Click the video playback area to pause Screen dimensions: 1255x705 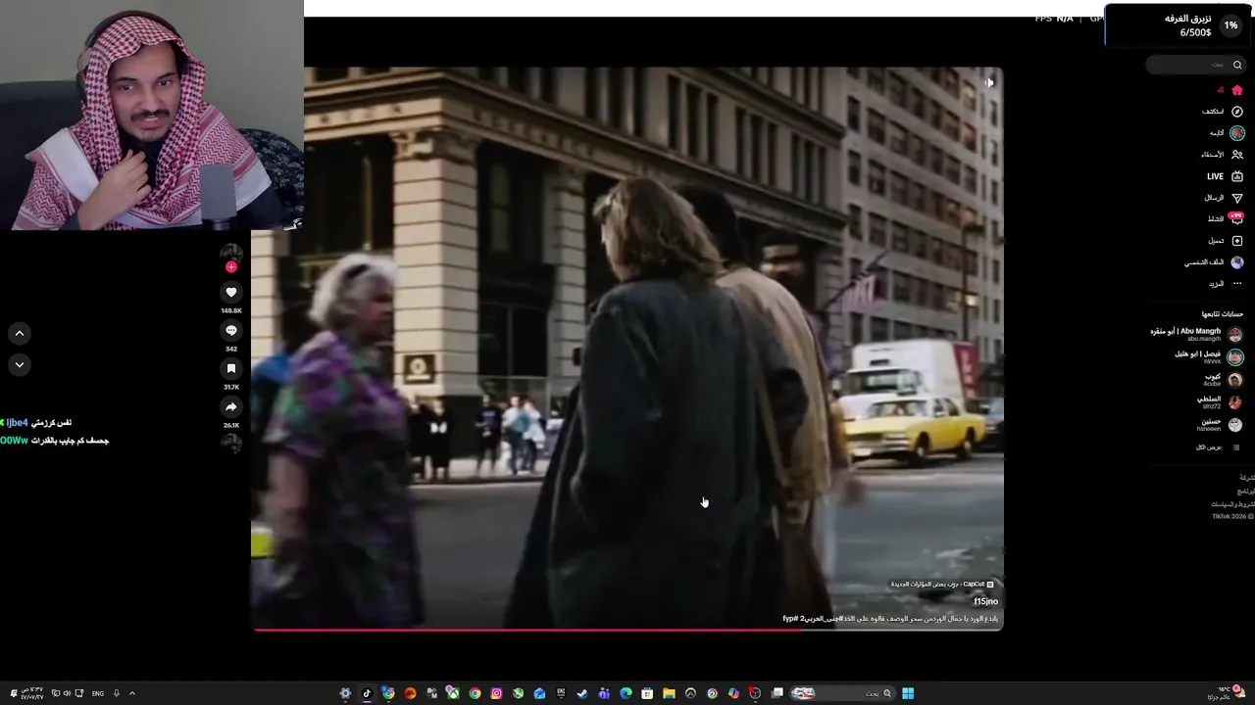click(627, 348)
